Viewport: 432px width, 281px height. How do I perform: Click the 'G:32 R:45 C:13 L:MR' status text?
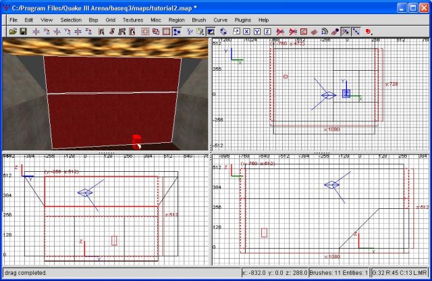click(399, 273)
